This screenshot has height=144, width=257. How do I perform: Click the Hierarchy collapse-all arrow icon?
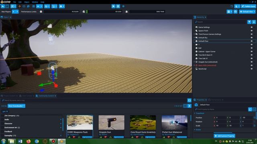point(254,22)
